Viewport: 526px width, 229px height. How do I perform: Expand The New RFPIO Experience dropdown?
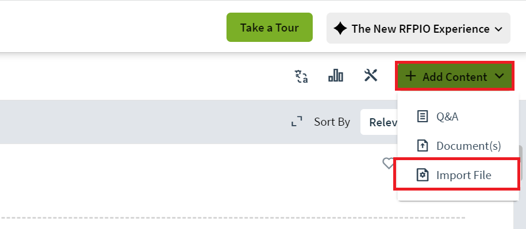coord(419,28)
